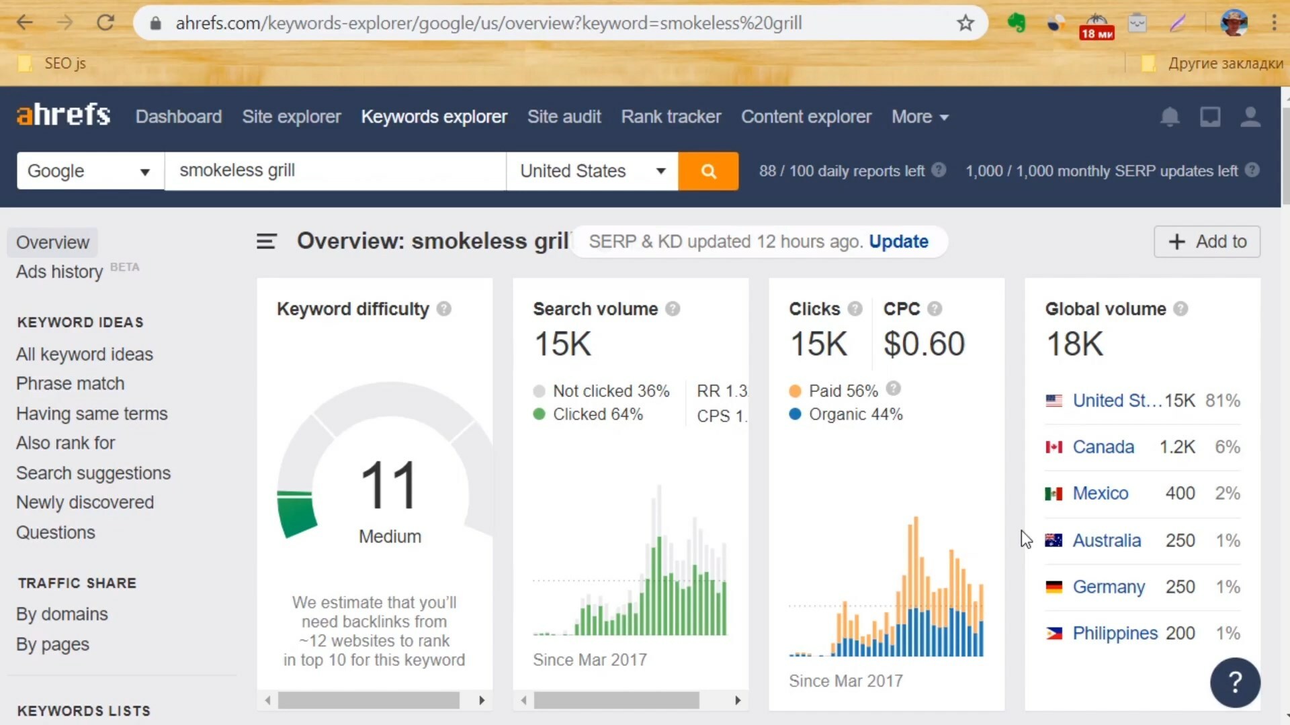The height and width of the screenshot is (725, 1290).
Task: Toggle the hamburger sidebar menu icon
Action: [266, 241]
